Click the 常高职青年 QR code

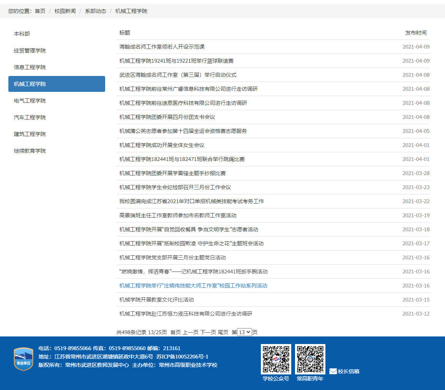(x=310, y=359)
